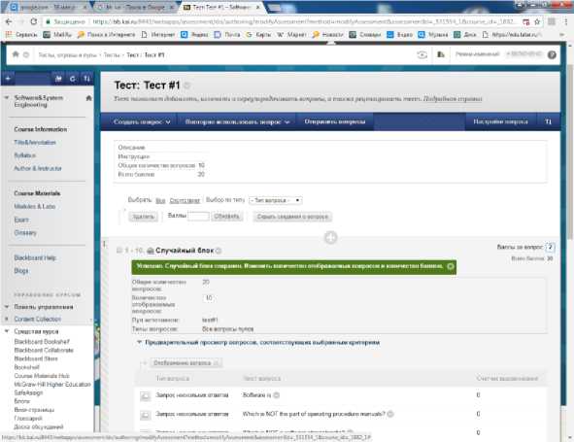Collapse the question preview section triangle

click(139, 342)
